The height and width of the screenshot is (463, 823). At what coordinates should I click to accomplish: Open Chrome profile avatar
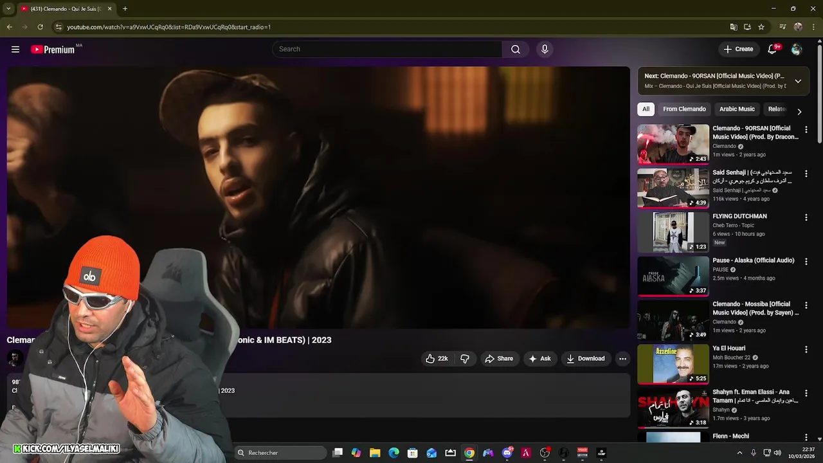pos(798,27)
